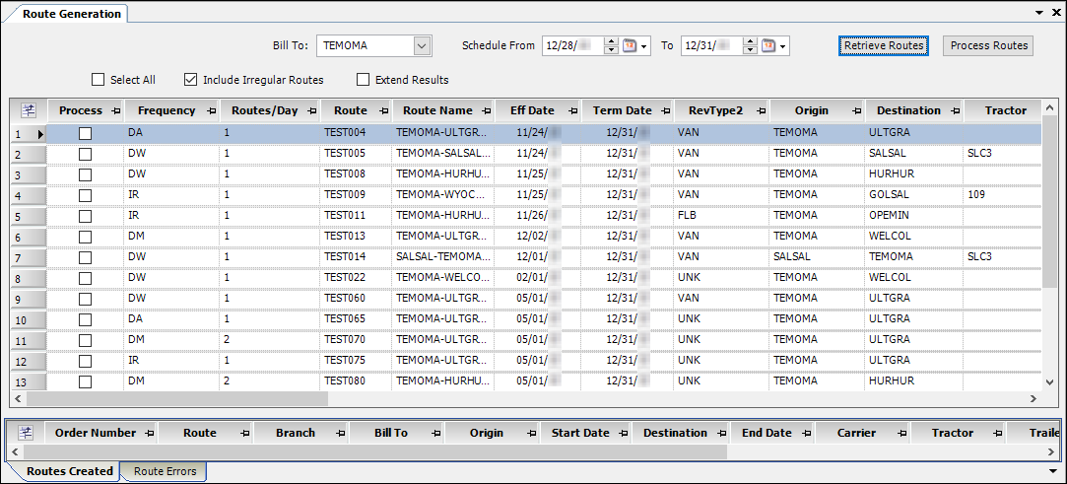This screenshot has width=1067, height=484.
Task: Uncheck Include Irregular Routes
Action: 191,80
